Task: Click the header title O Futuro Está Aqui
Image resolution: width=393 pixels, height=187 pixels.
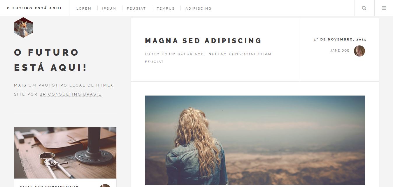Action: 34,8
